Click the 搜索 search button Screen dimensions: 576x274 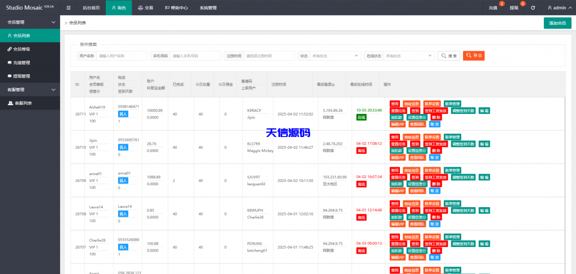(448, 56)
